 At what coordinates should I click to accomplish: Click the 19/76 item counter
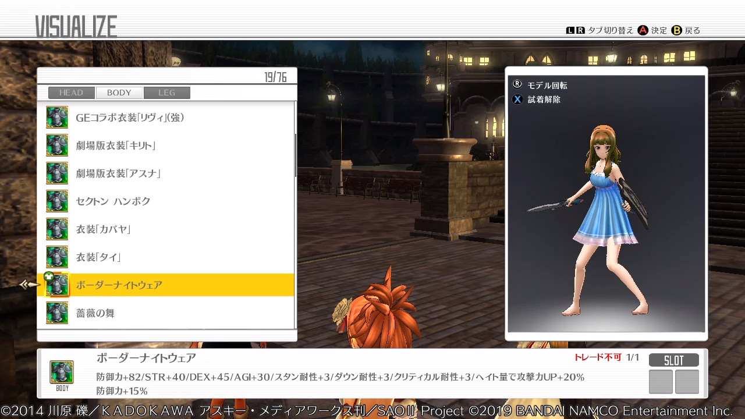tap(275, 77)
